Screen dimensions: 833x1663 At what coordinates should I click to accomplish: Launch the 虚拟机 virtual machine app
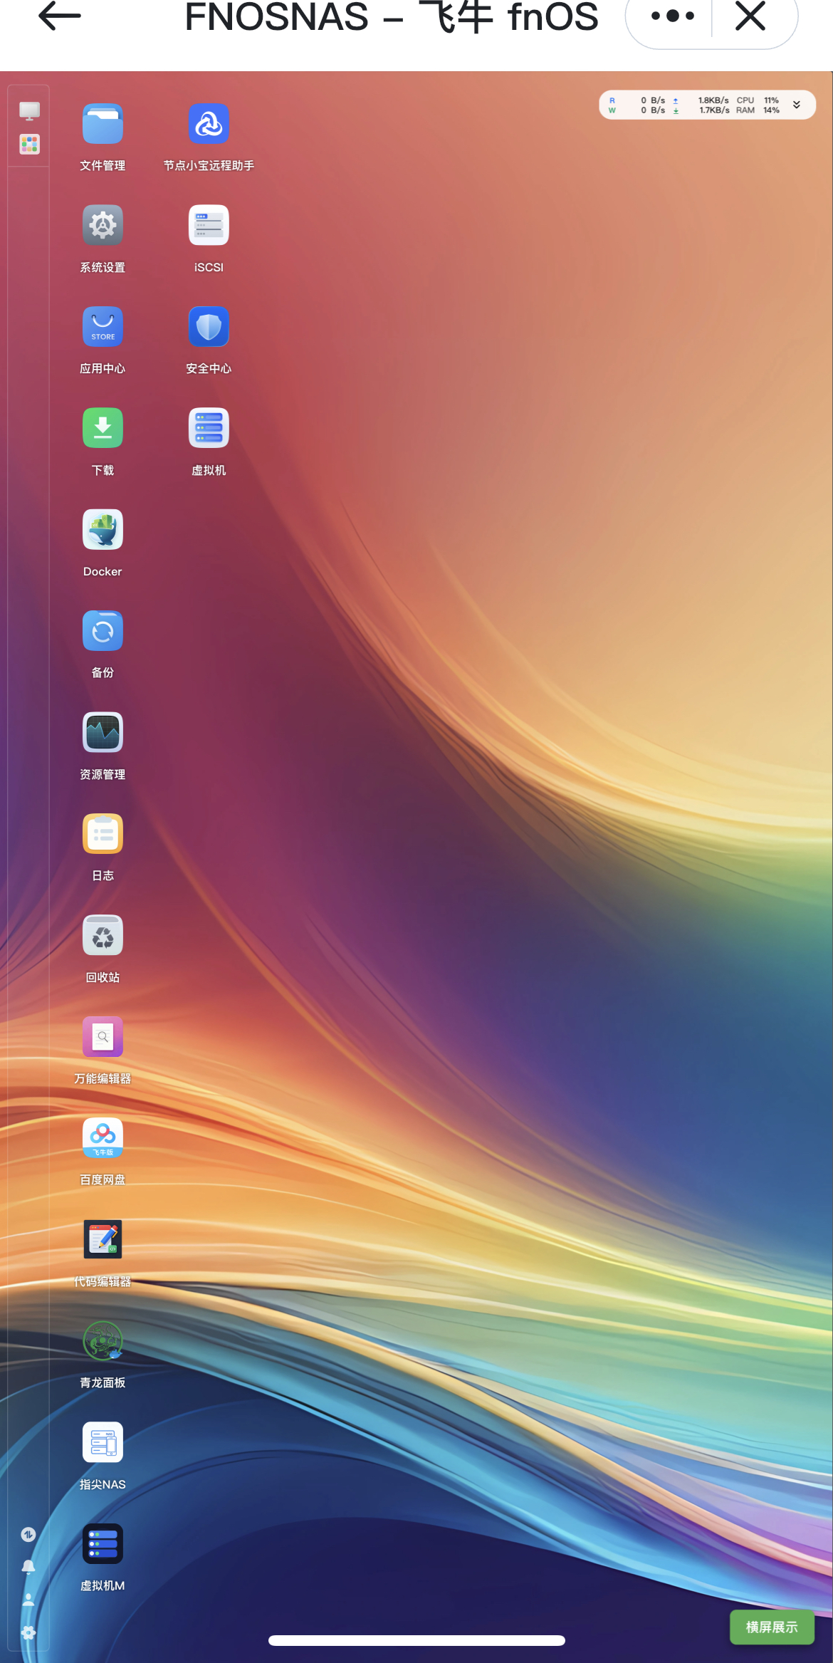209,428
